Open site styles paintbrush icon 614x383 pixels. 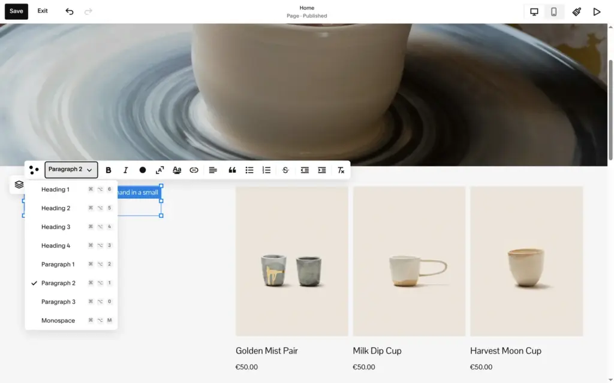[576, 12]
